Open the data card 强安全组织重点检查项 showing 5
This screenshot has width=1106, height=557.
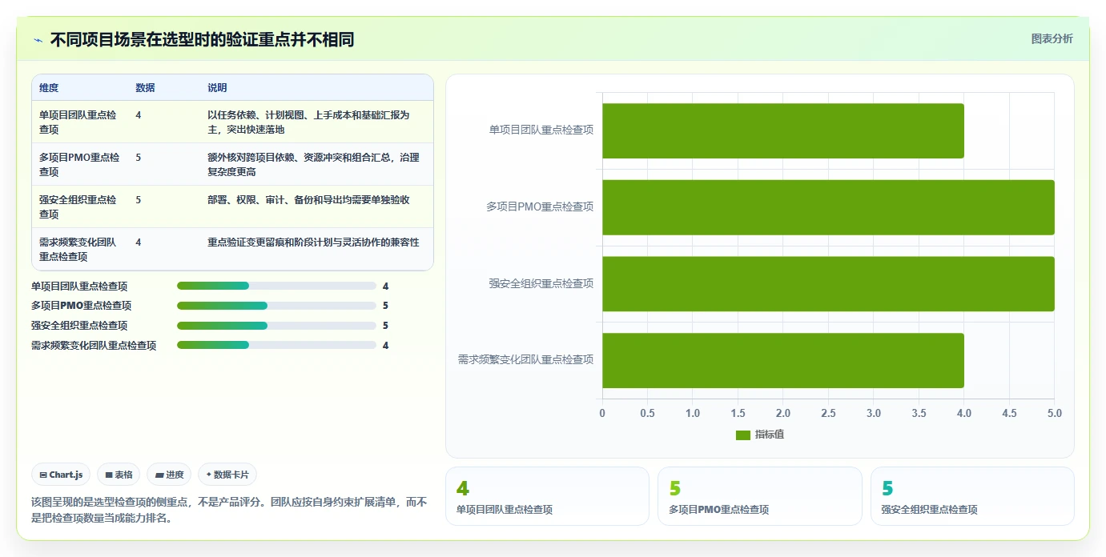click(x=972, y=496)
